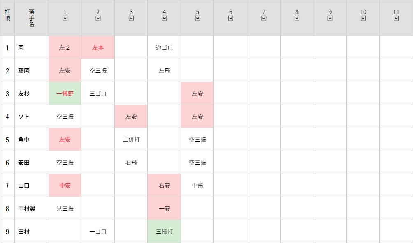Select player name 中村奨
413x243 pixels.
point(27,209)
